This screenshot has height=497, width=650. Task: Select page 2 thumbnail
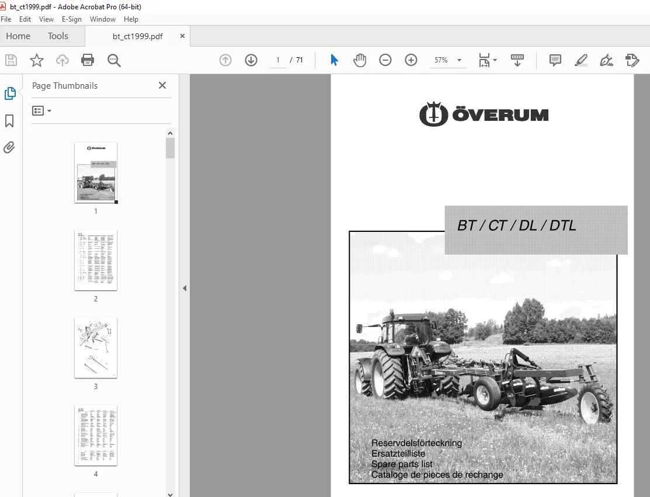coord(96,260)
